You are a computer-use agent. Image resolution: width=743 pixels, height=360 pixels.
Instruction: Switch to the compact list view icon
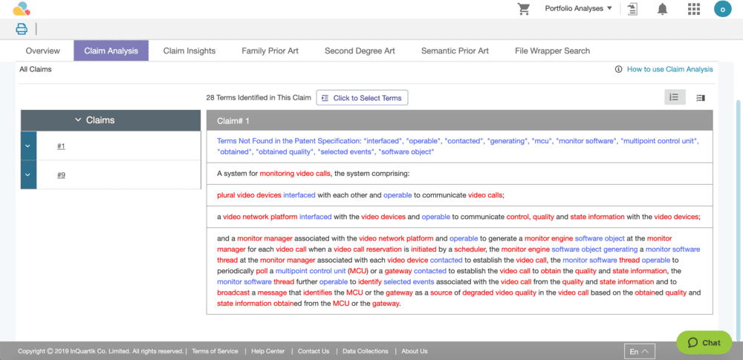tap(701, 97)
